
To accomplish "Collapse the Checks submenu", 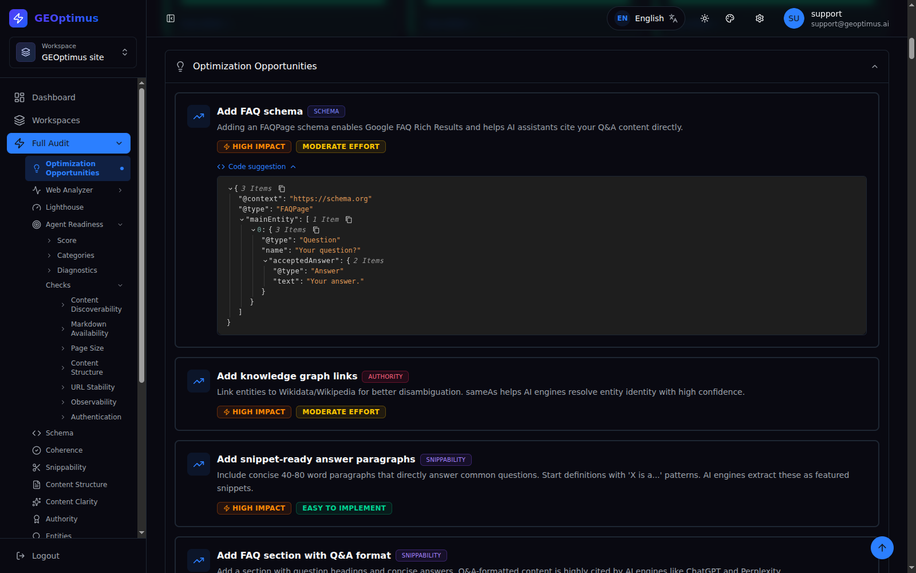I will [120, 285].
